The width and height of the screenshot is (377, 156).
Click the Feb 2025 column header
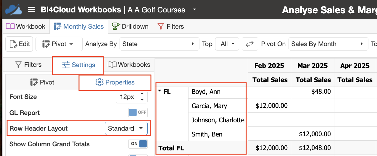click(x=269, y=66)
